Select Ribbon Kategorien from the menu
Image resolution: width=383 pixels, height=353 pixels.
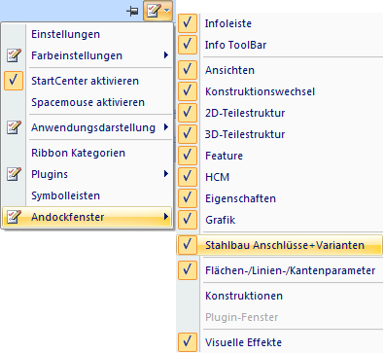87,153
